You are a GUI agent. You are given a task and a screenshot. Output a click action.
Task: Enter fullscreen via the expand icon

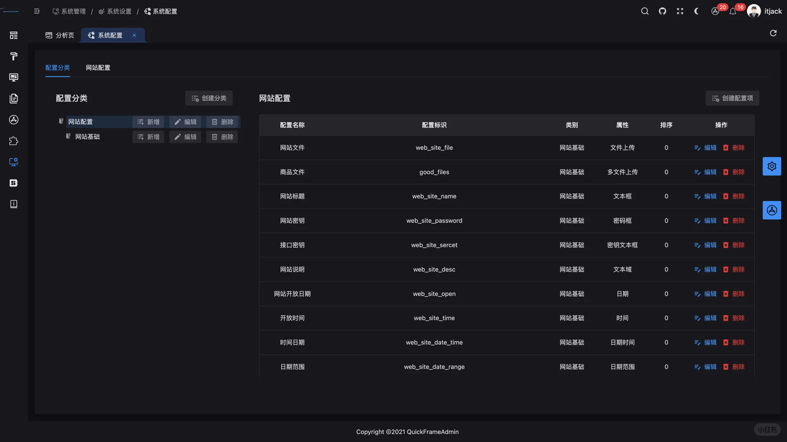[680, 11]
